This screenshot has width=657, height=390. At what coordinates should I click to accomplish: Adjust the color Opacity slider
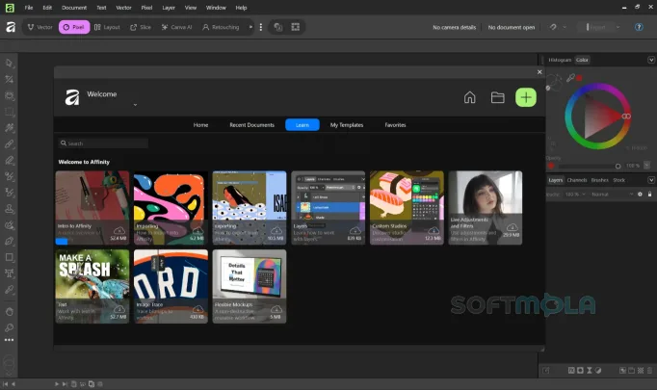tap(588, 166)
